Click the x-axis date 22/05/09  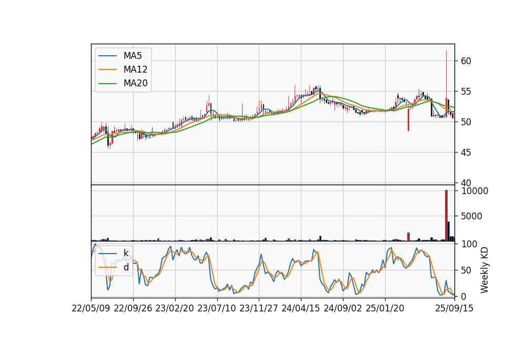pos(91,308)
